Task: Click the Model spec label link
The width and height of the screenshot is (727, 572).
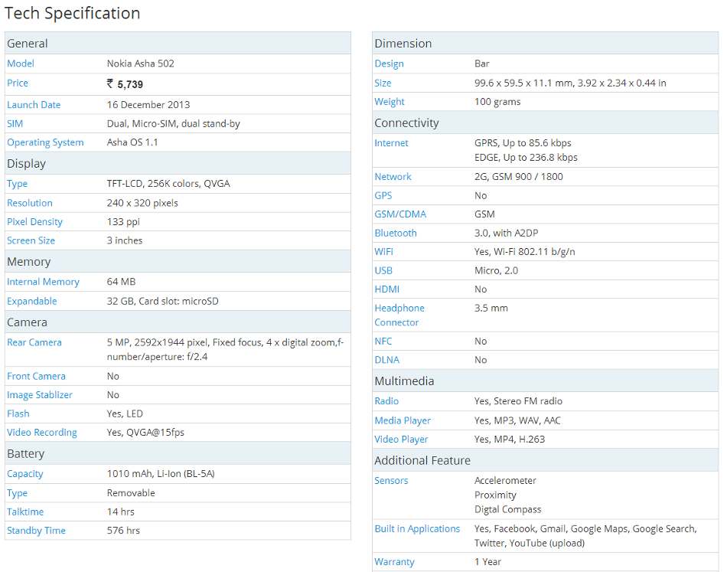Action: tap(21, 64)
